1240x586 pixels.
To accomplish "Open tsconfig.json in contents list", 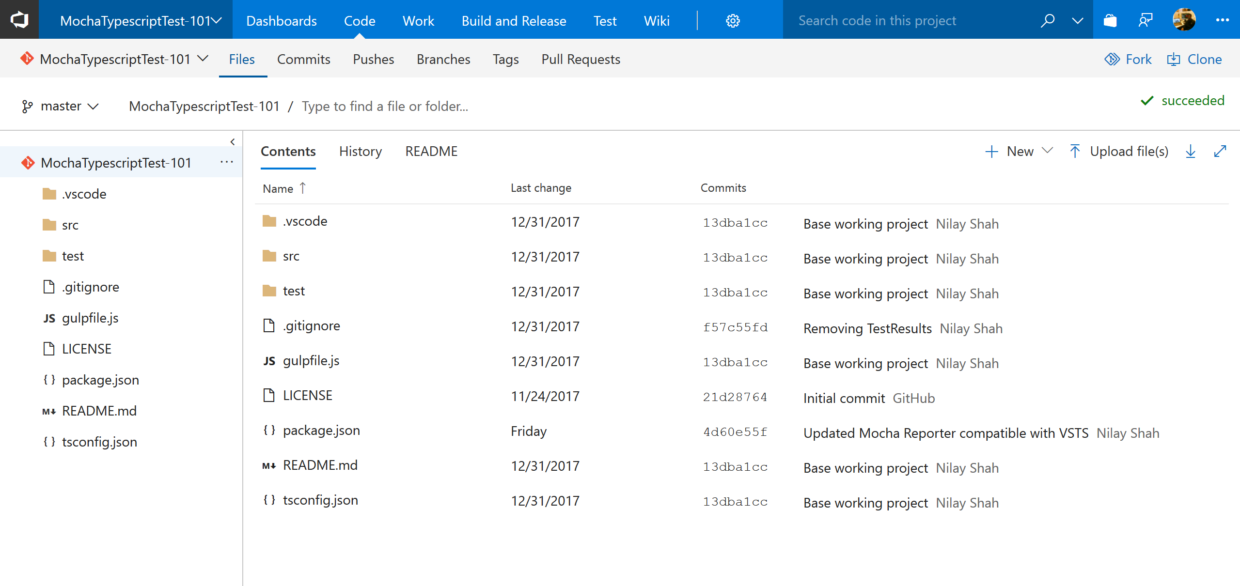I will click(x=320, y=500).
